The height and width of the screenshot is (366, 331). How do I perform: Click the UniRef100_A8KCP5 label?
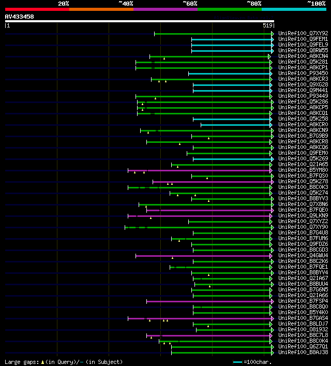coord(303,107)
